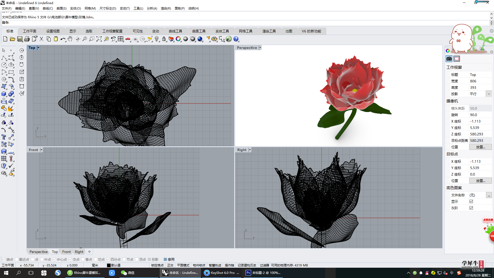
Task: Select the rectangle tool in sidebar
Action: (11, 72)
